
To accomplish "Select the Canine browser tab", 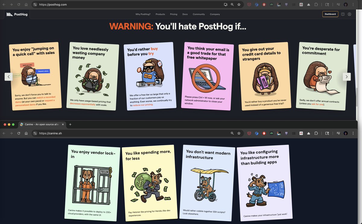I will (x=42, y=124).
